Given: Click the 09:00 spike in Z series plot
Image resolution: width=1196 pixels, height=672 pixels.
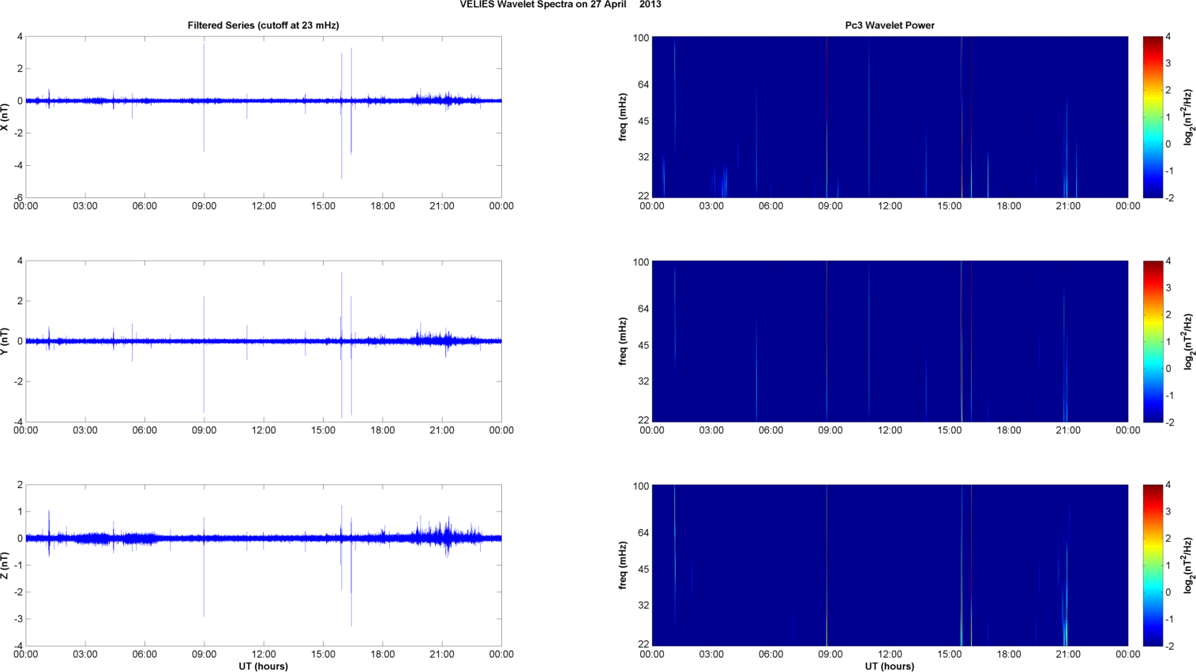Looking at the screenshot, I should (204, 567).
